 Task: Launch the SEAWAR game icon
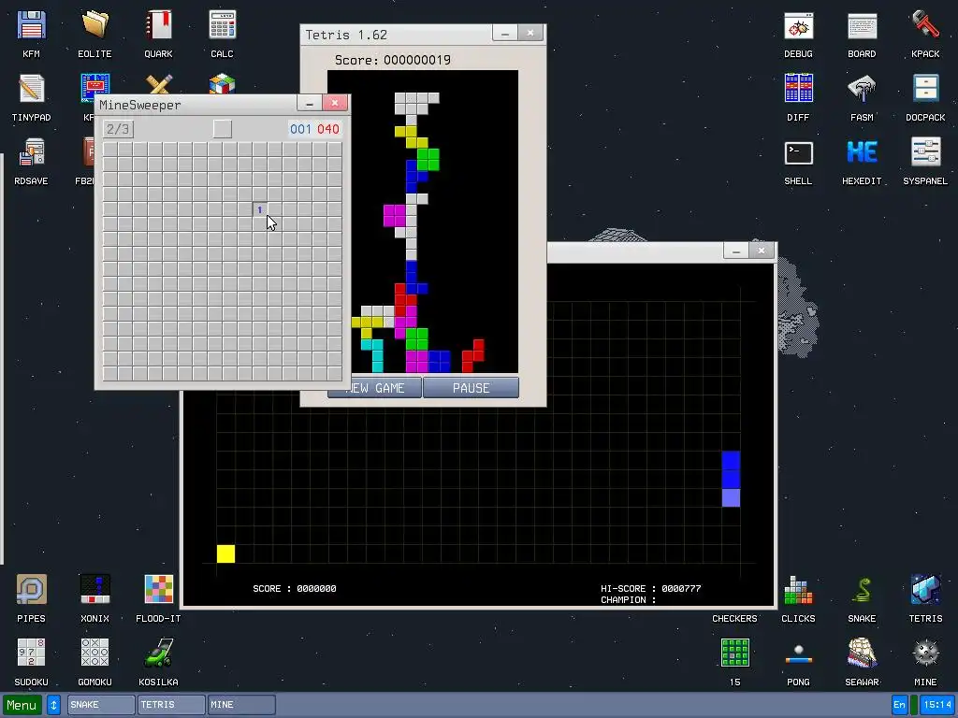(x=862, y=662)
